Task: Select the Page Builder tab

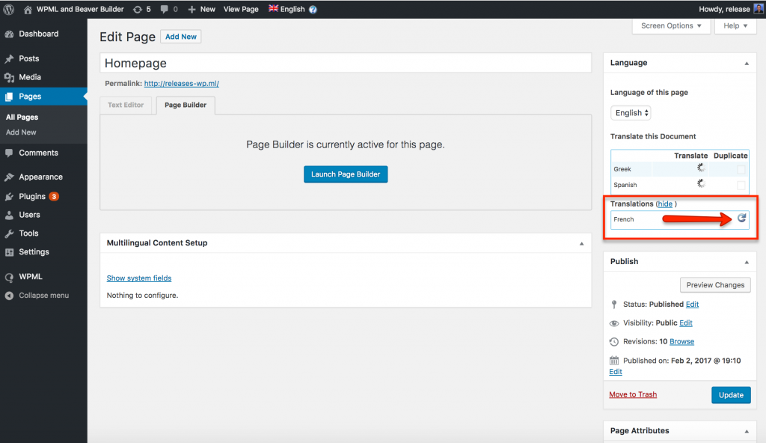Action: (x=186, y=105)
